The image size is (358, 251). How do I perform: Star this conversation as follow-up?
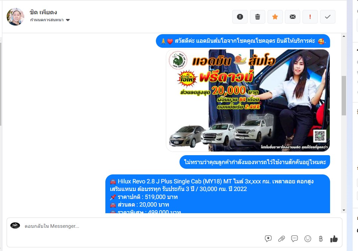(x=275, y=17)
